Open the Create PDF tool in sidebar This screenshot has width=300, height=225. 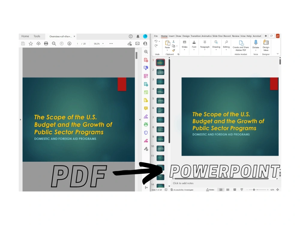click(146, 60)
